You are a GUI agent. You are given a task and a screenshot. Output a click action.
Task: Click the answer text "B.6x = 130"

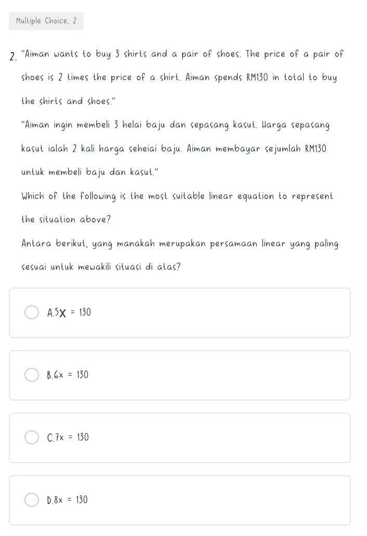click(x=68, y=375)
